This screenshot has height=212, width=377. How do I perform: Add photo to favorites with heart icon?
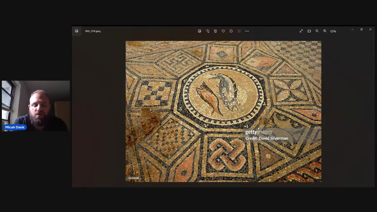(223, 31)
